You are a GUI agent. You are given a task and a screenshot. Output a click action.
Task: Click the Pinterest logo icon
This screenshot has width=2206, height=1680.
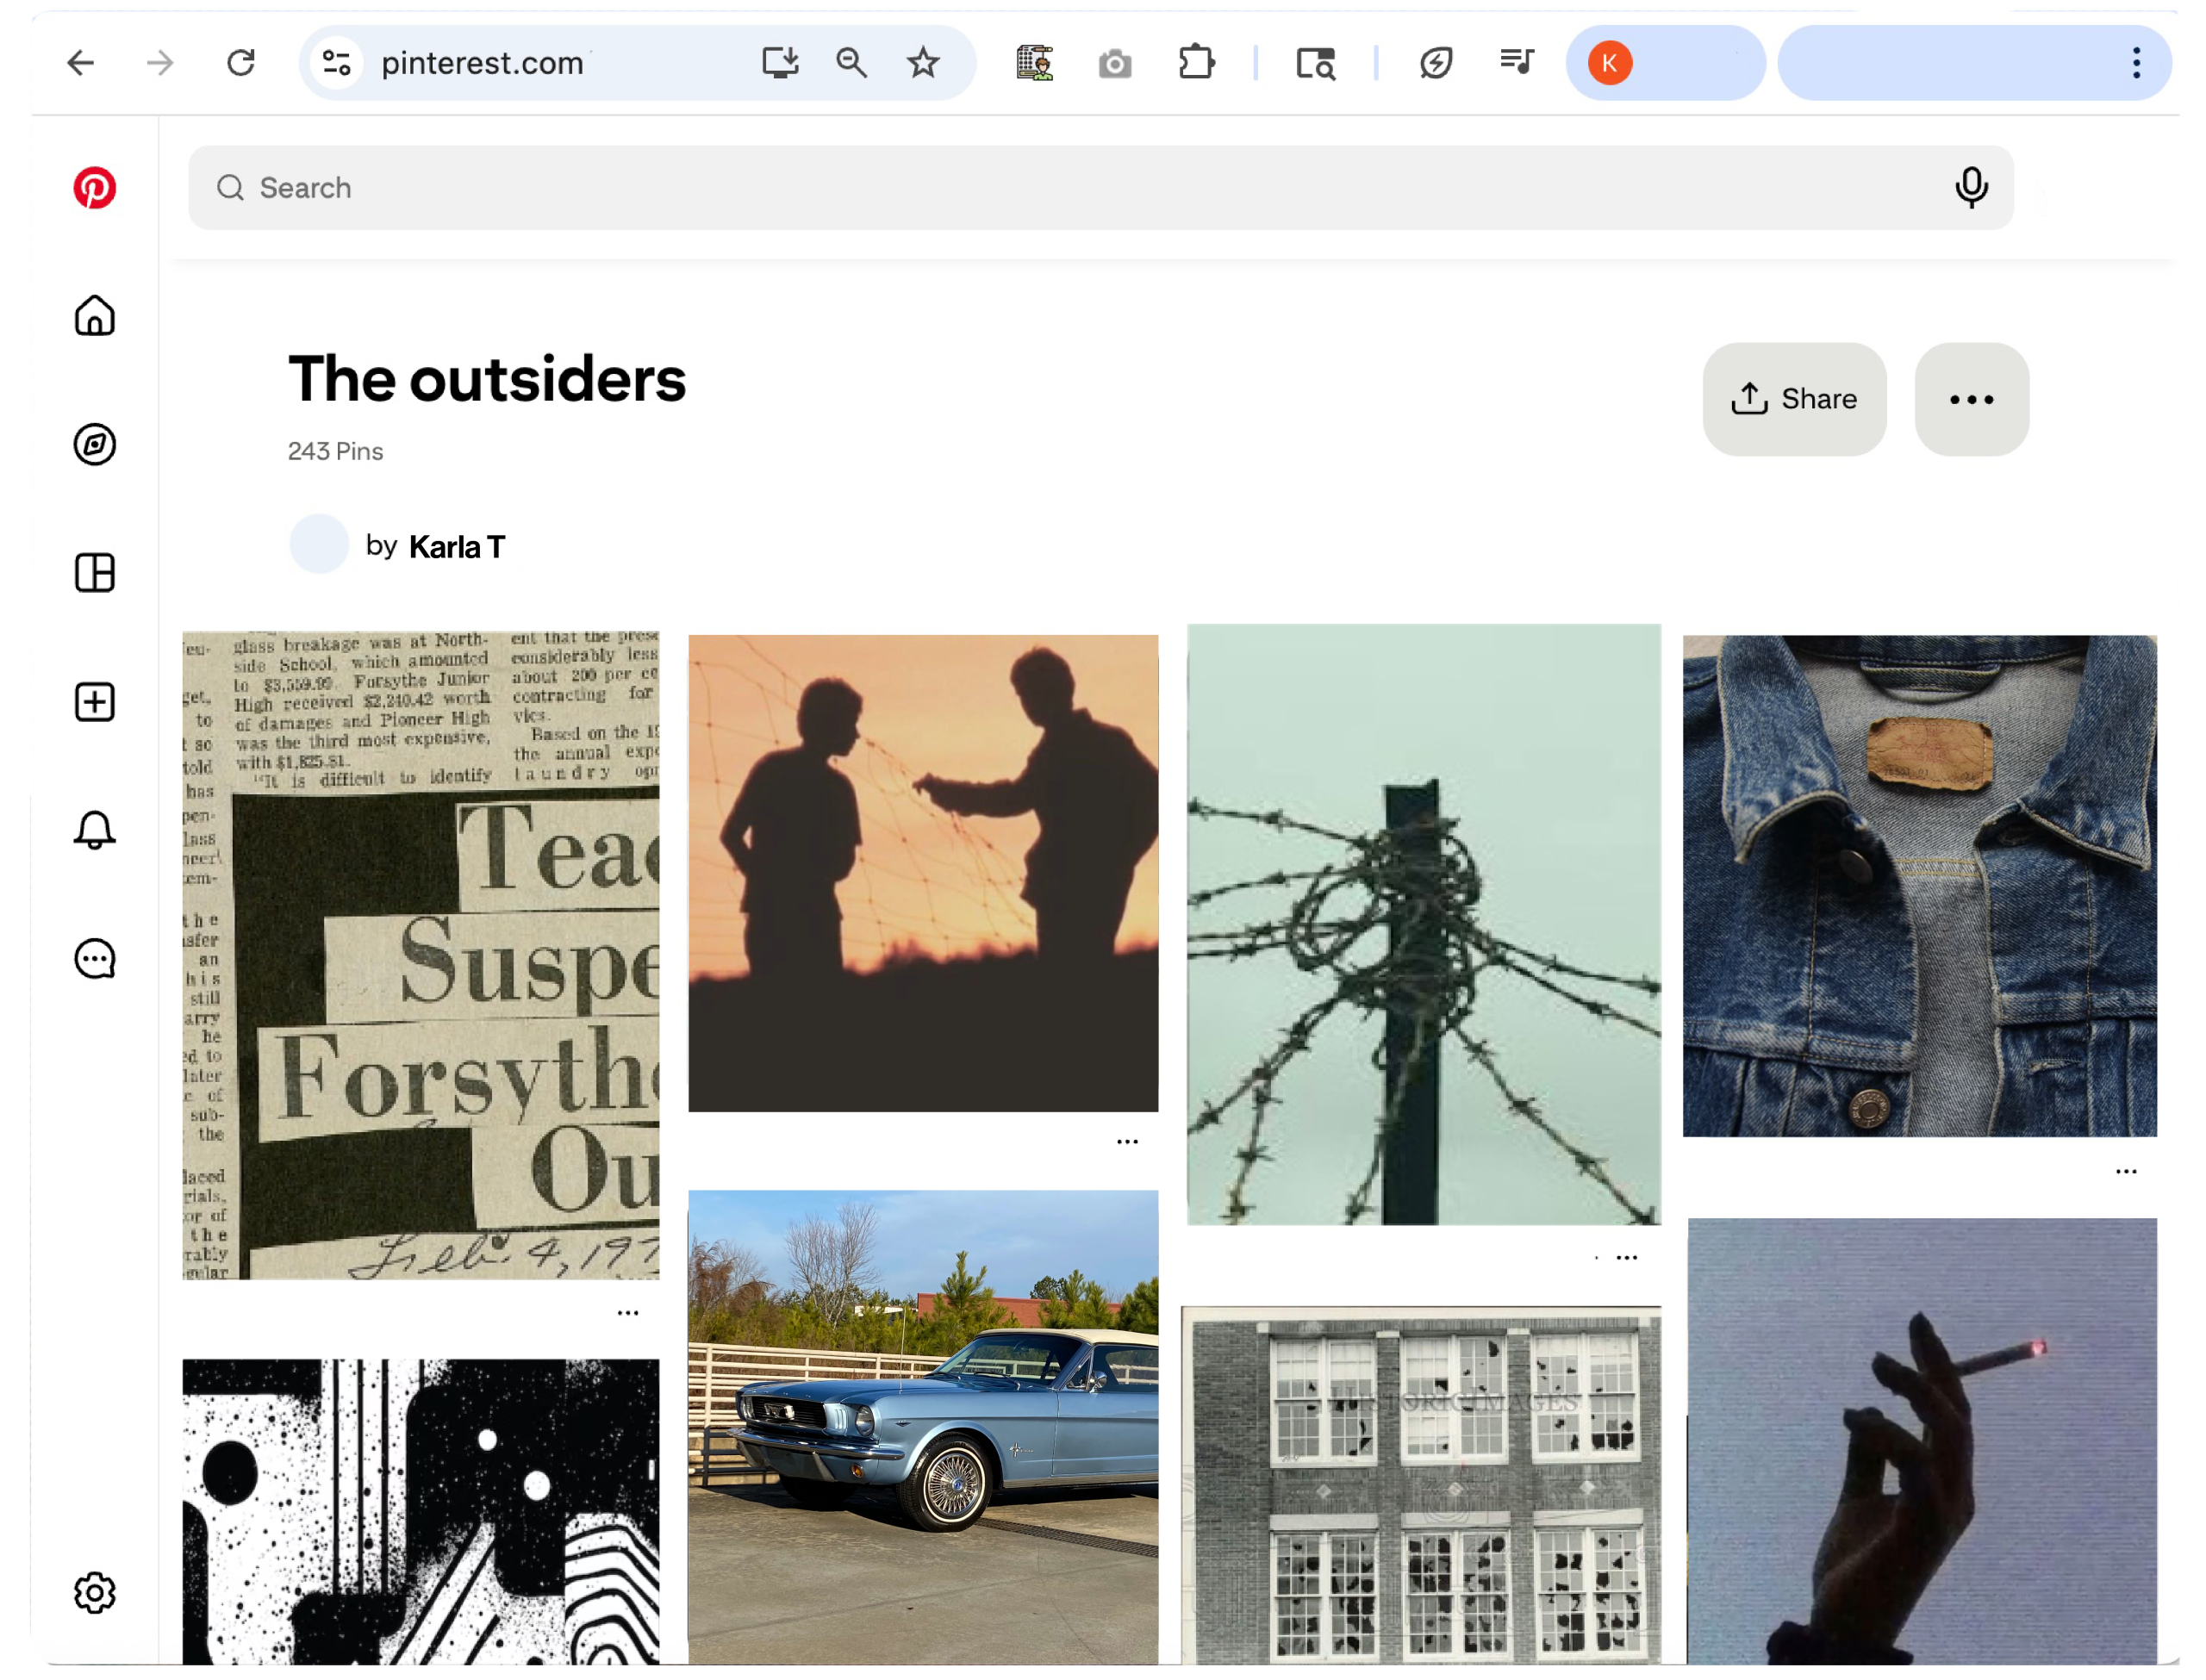point(95,188)
